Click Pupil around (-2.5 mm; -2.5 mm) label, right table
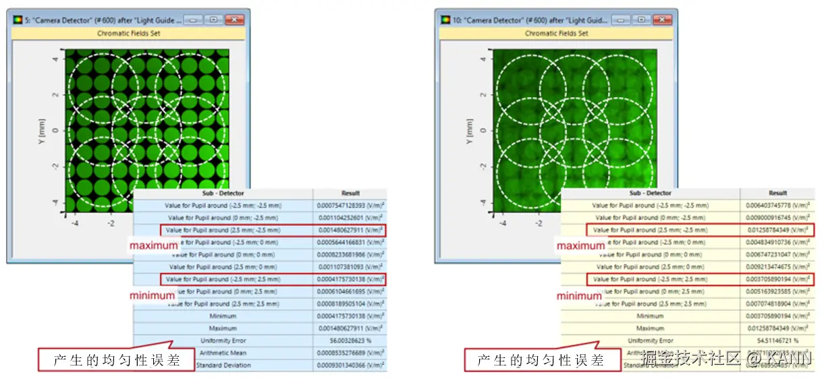Viewport: 824px width, 379px height. click(x=651, y=205)
